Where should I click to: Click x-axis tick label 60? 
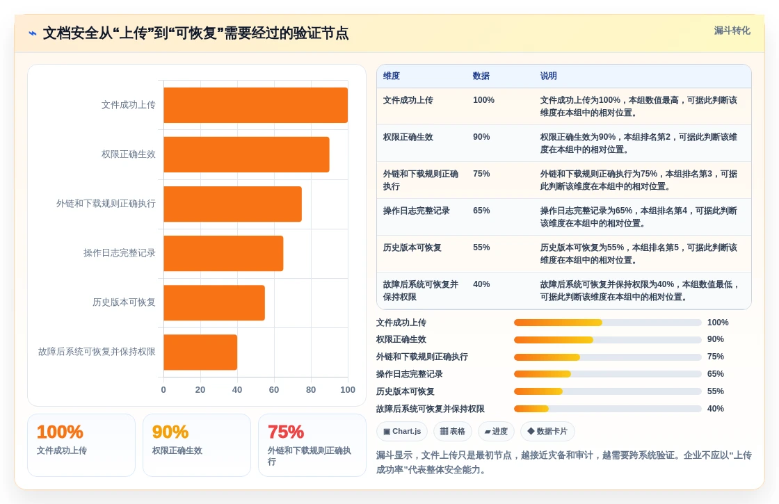click(274, 390)
